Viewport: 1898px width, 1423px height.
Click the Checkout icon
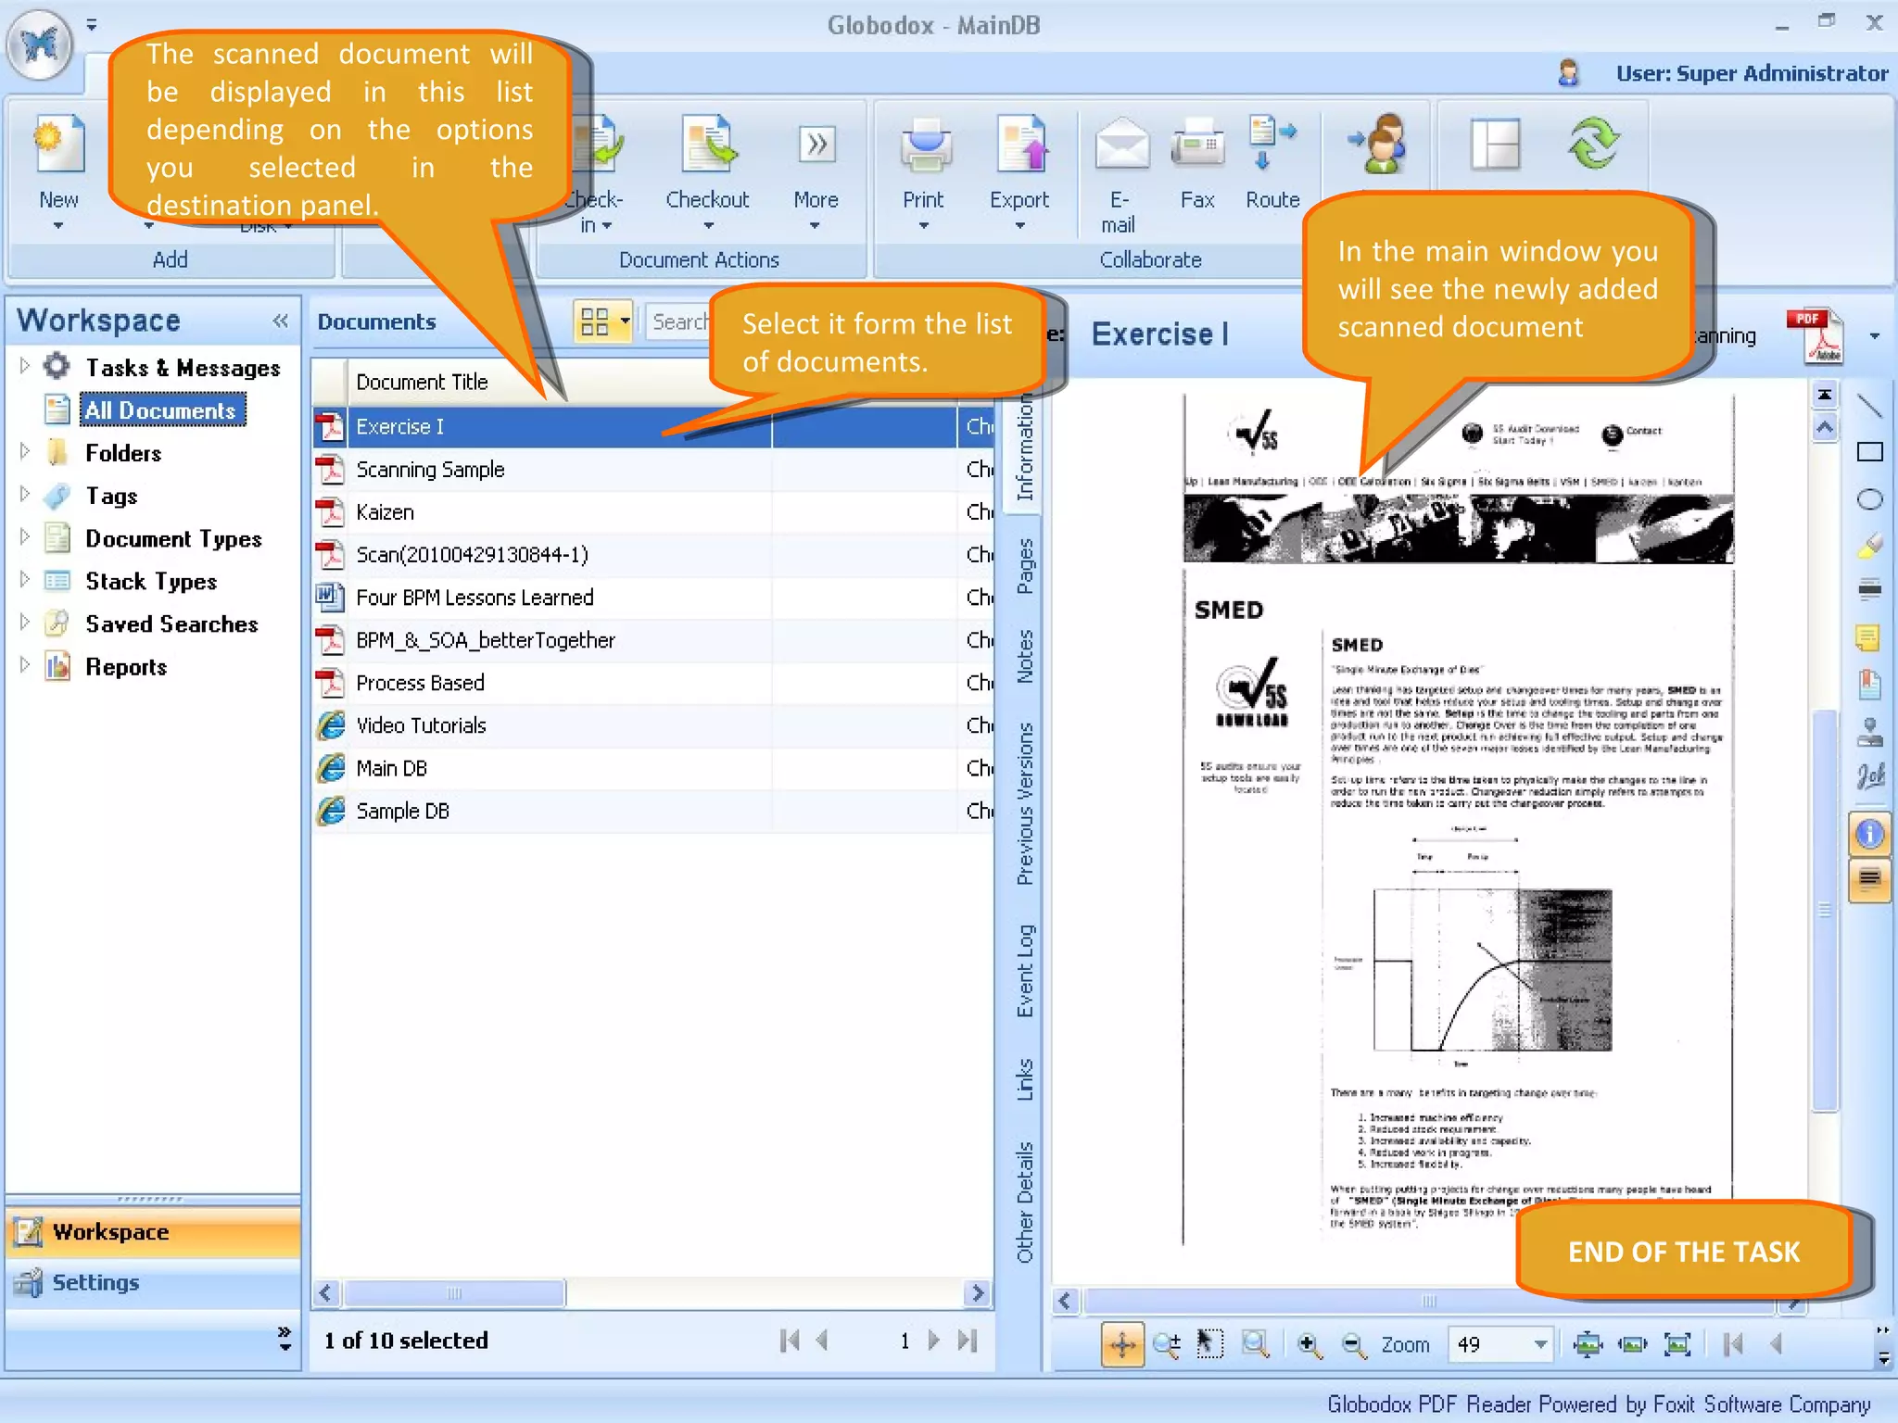point(708,145)
